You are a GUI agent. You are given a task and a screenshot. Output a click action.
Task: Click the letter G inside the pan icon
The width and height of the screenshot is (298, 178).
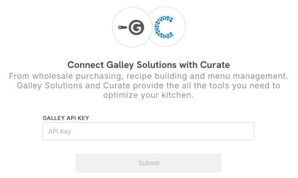[x=136, y=28]
